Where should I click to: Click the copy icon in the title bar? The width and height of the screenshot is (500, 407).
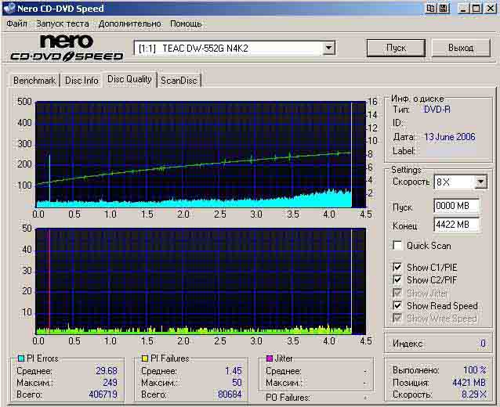tap(431, 9)
